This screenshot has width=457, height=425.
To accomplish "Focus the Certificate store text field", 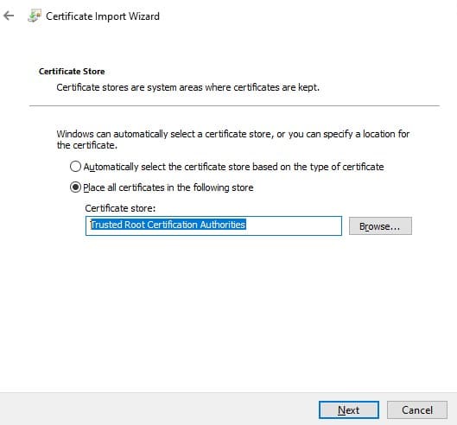I will (x=213, y=225).
